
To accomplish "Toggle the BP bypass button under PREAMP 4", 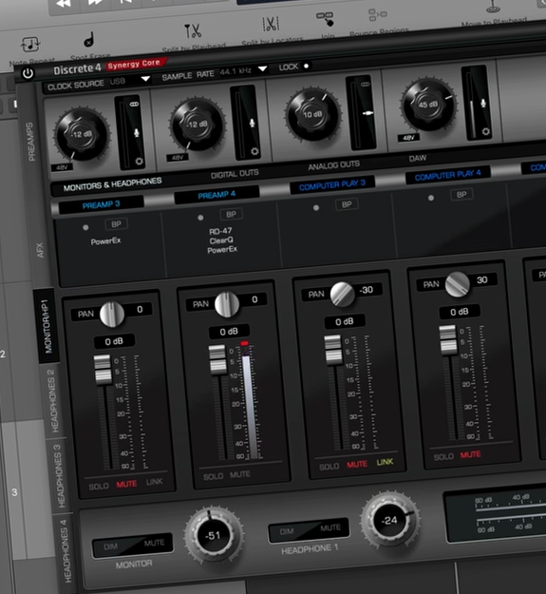I will pyautogui.click(x=231, y=214).
